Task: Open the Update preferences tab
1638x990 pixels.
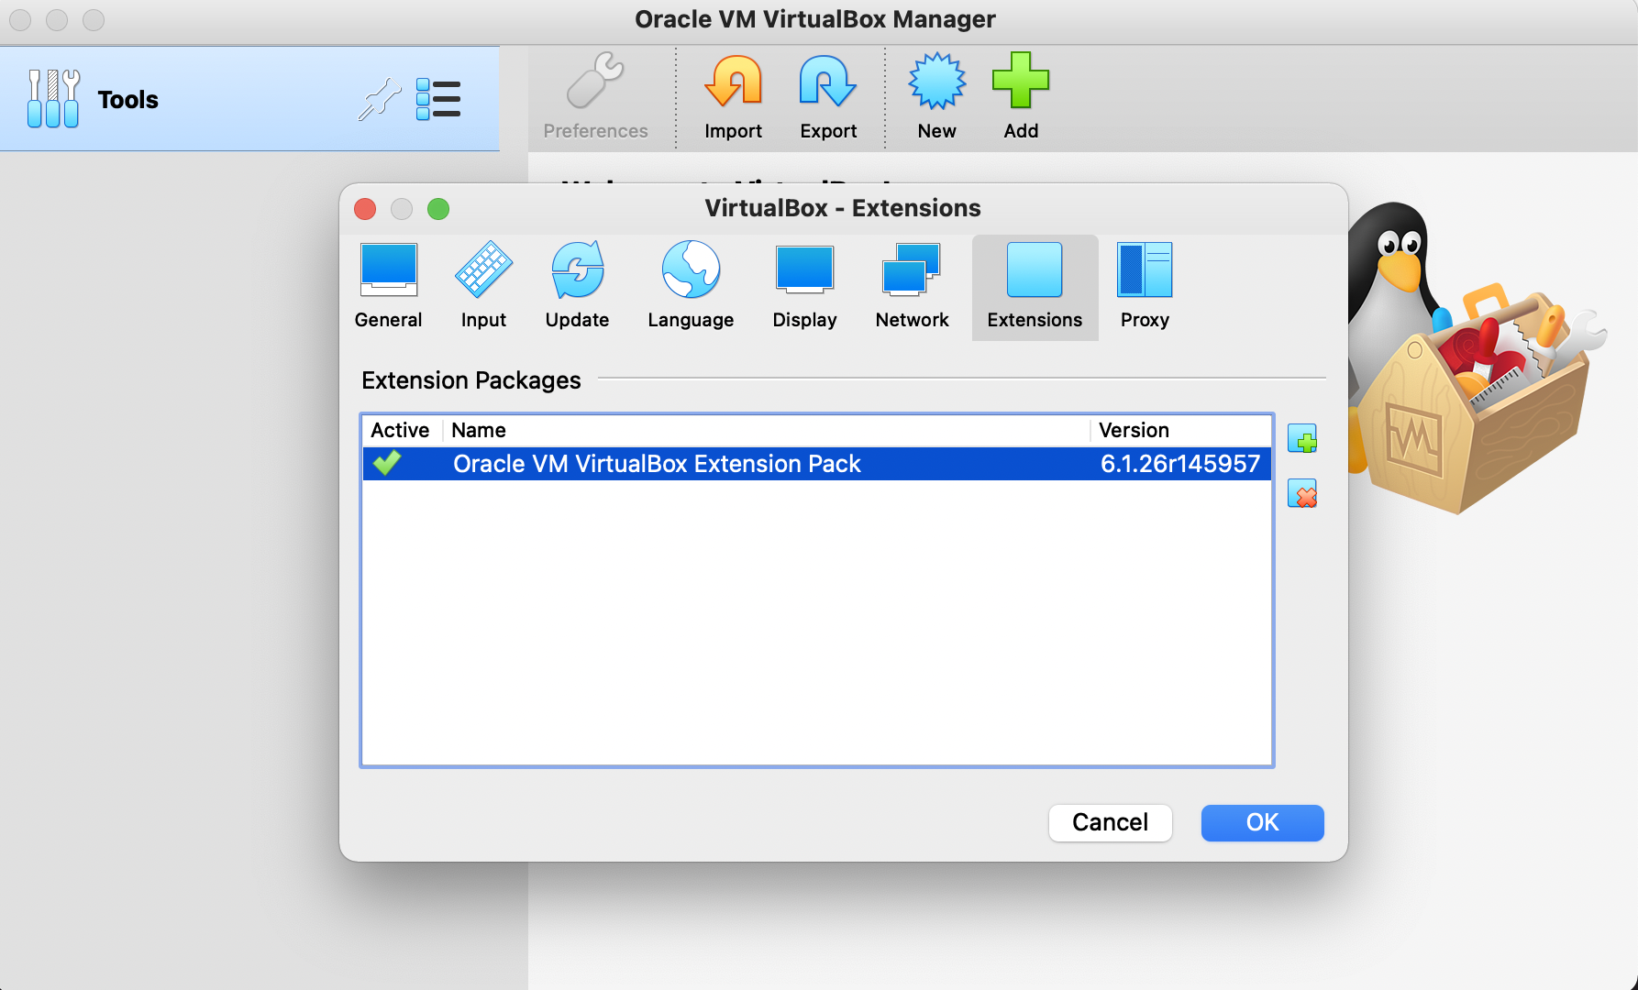Action: (x=577, y=286)
